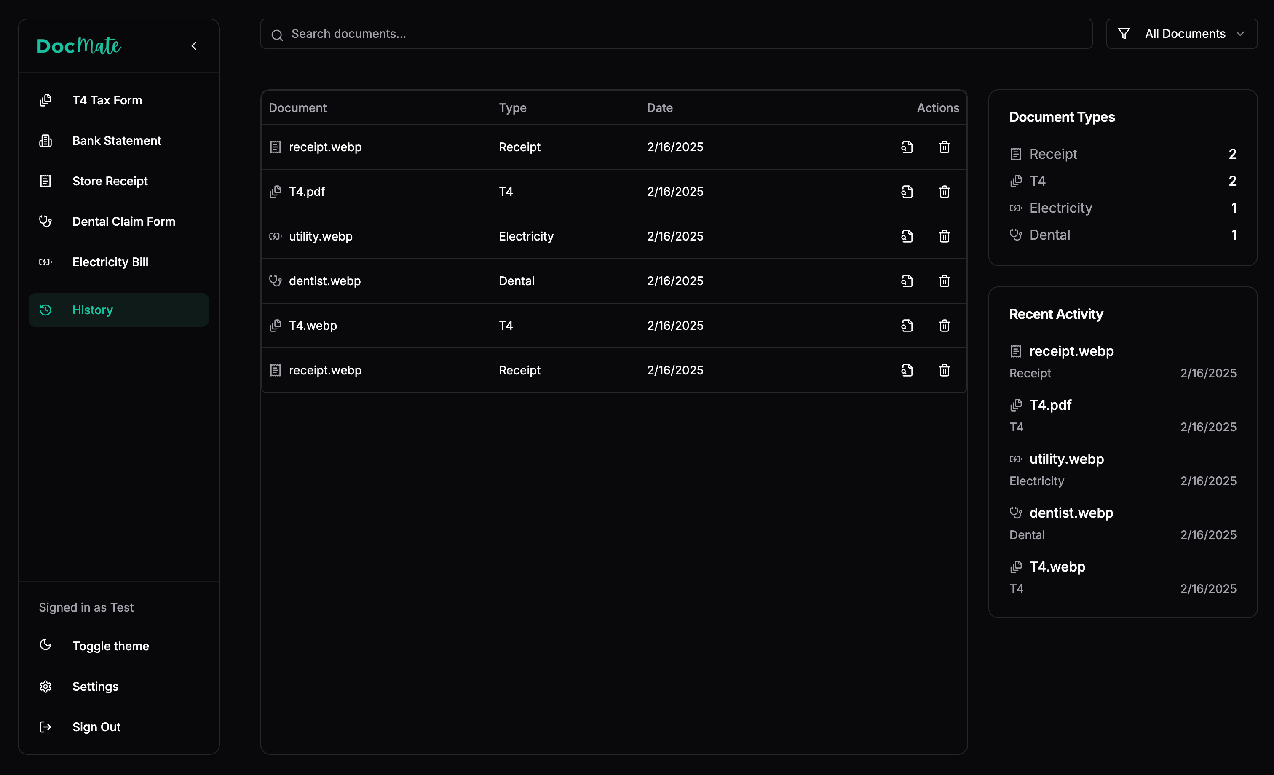Click the filter funnel icon
Image resolution: width=1274 pixels, height=775 pixels.
coord(1124,34)
